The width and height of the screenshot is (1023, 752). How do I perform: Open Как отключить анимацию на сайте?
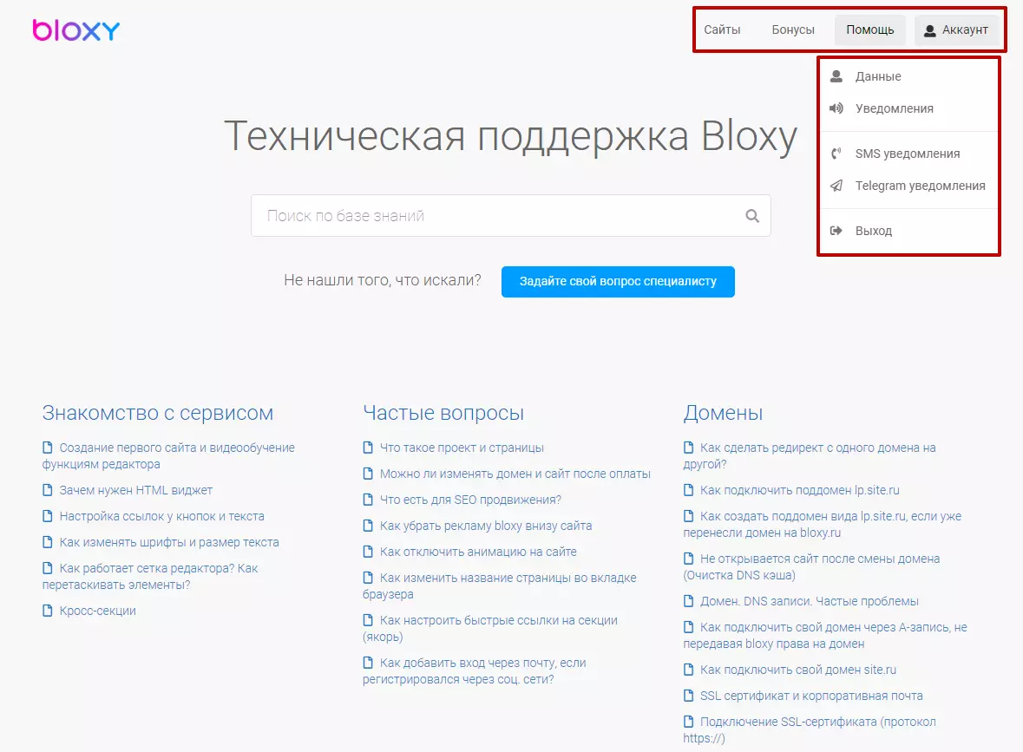[x=478, y=552]
